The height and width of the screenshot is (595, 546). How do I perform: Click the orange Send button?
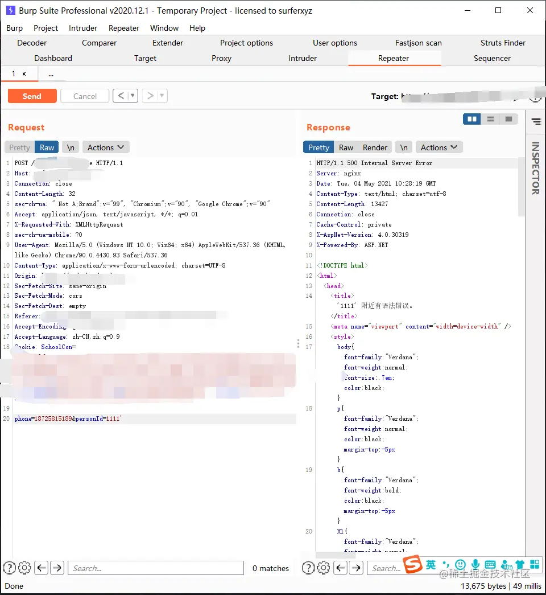click(32, 96)
